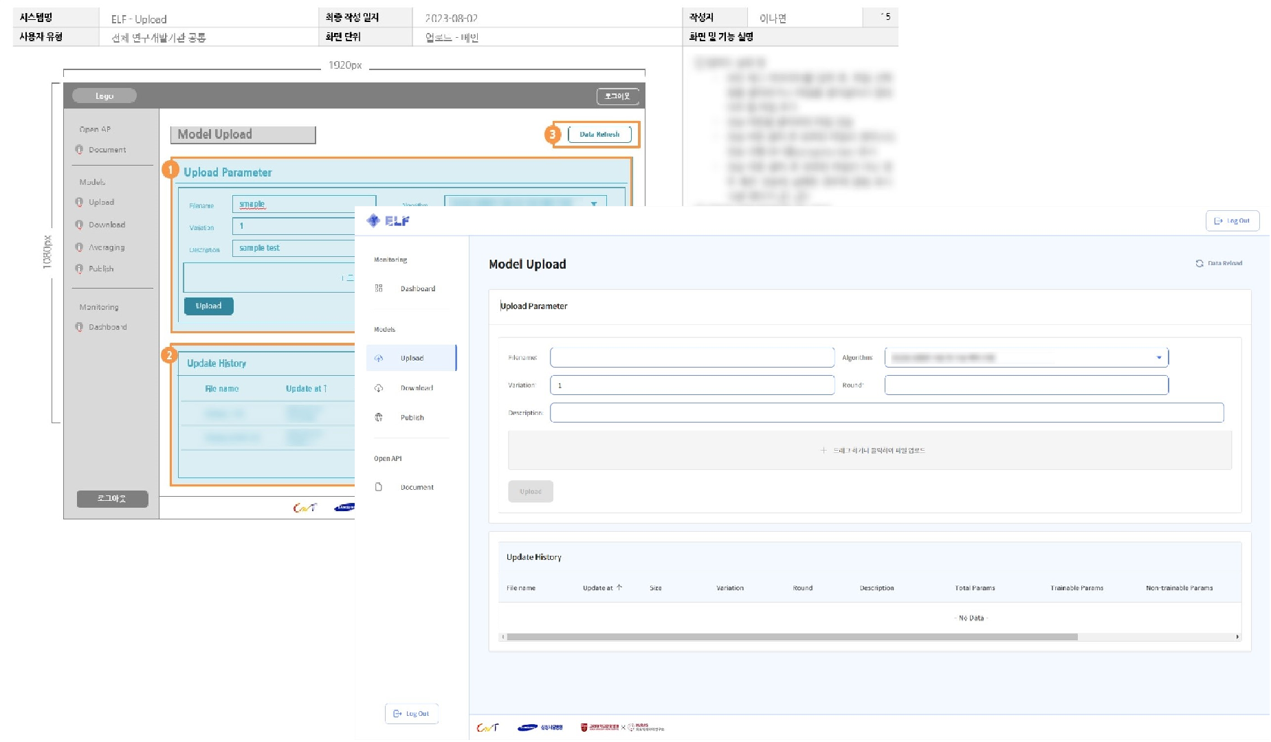Click the Data Reload link
This screenshot has height=742, width=1271.
1219,263
